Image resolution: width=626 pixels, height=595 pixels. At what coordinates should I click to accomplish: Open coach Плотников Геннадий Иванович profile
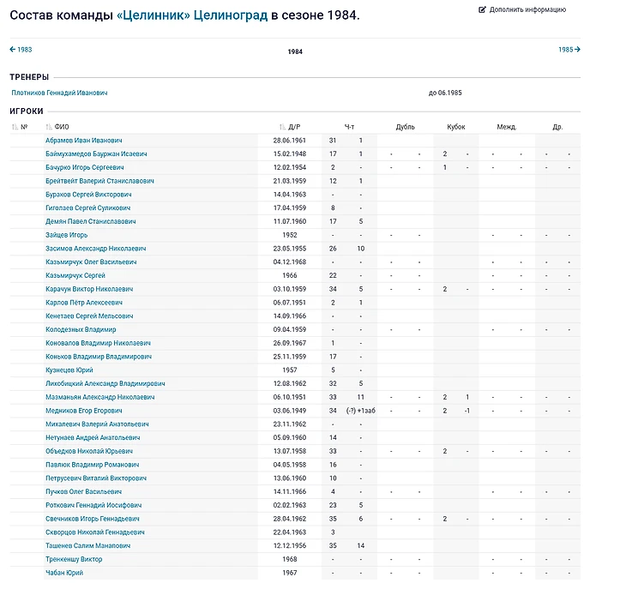coord(60,93)
